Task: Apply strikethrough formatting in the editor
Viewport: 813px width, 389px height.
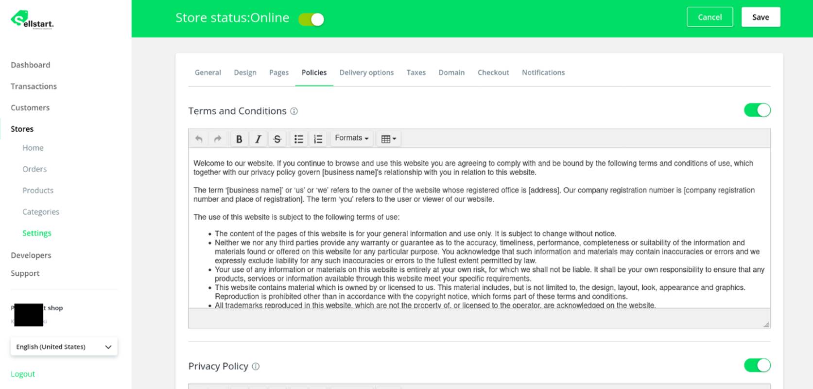Action: (x=277, y=139)
